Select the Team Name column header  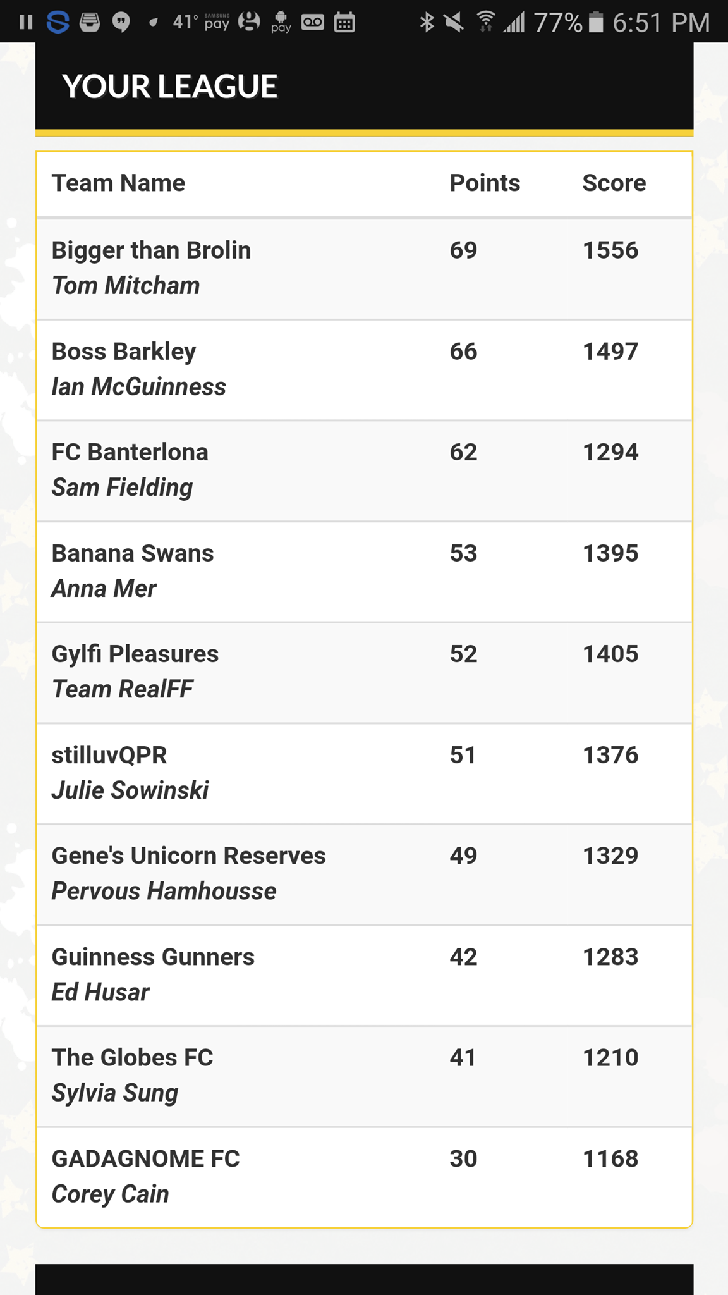pyautogui.click(x=118, y=183)
